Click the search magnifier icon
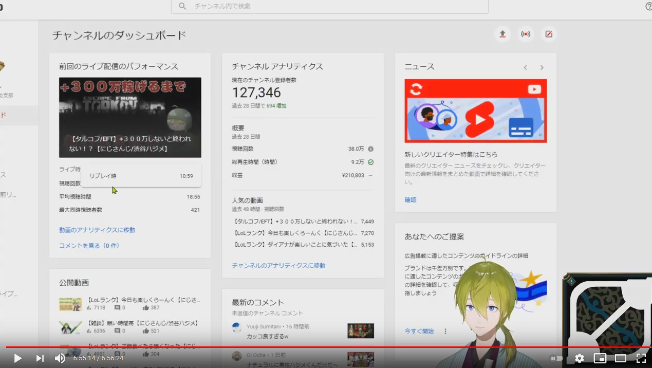This screenshot has width=652, height=368. (182, 6)
